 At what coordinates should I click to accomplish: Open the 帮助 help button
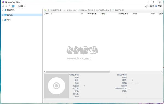(158, 6)
